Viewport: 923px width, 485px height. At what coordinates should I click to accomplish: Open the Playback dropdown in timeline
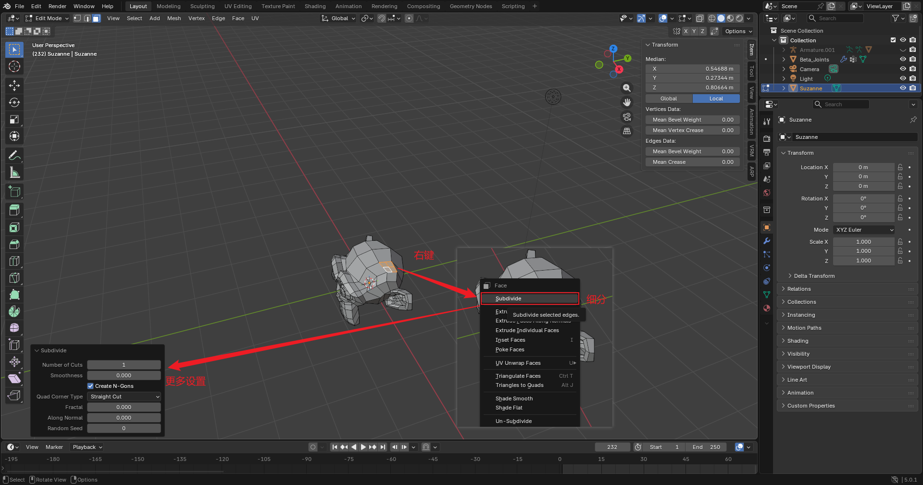click(87, 447)
